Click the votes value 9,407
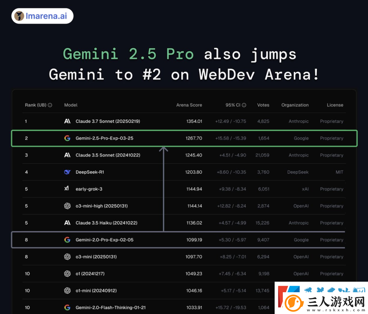368x314 pixels. point(263,240)
